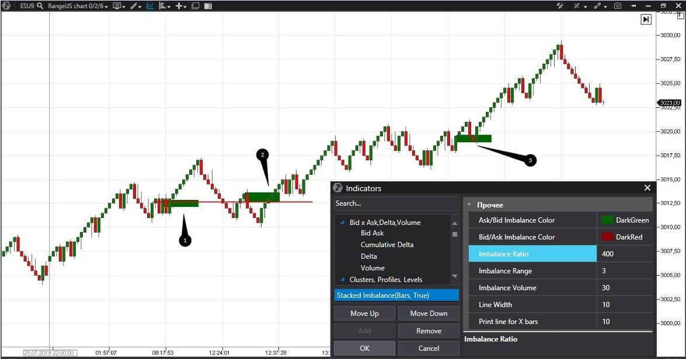
Task: Select the pencil drawing tool
Action: coord(134,5)
